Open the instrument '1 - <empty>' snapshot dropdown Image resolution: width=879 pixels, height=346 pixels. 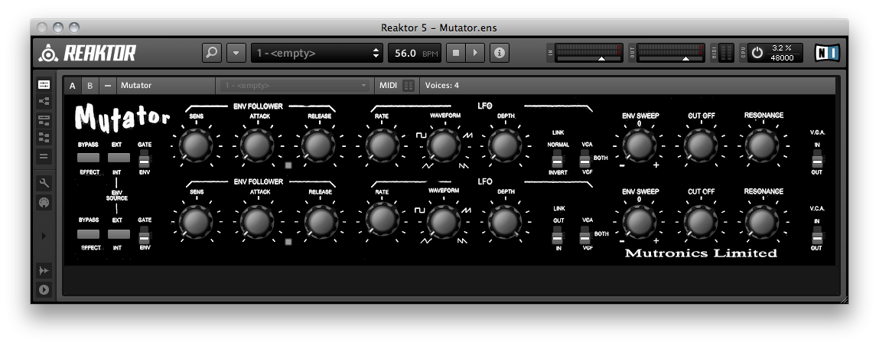(x=295, y=85)
